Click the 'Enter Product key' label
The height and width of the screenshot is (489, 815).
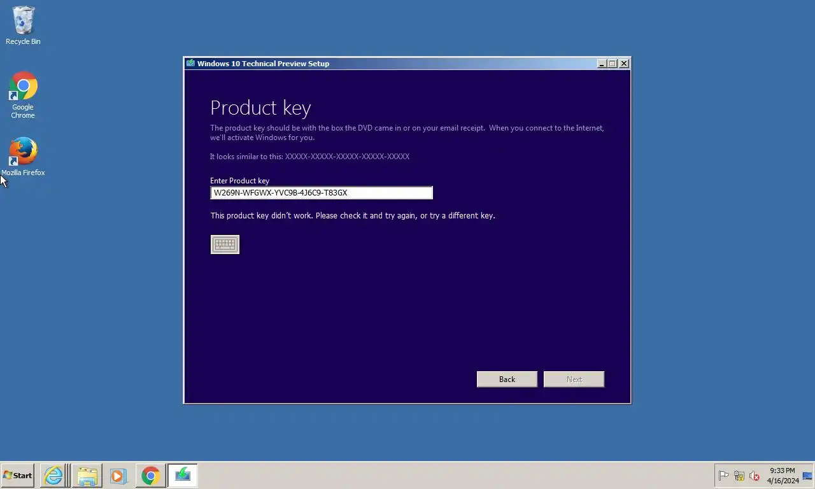(239, 181)
